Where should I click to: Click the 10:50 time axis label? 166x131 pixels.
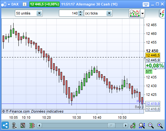(122, 117)
